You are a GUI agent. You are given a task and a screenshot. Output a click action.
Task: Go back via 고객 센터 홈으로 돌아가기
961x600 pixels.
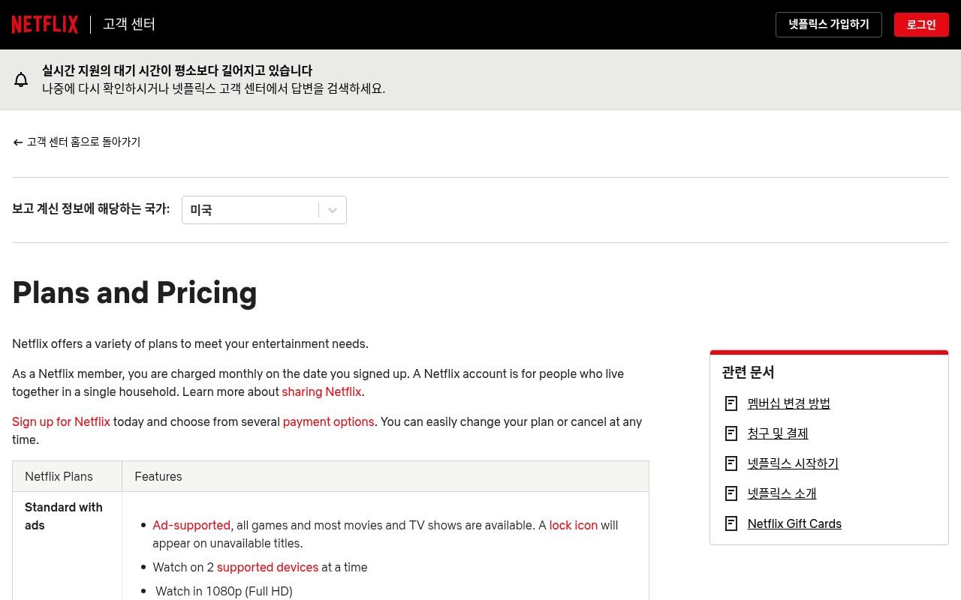click(x=77, y=142)
